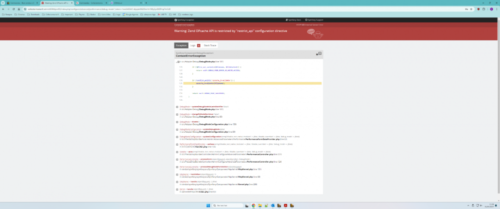Expand the DebugMode disable trace entry
This screenshot has width=500, height=209.
tap(177, 122)
